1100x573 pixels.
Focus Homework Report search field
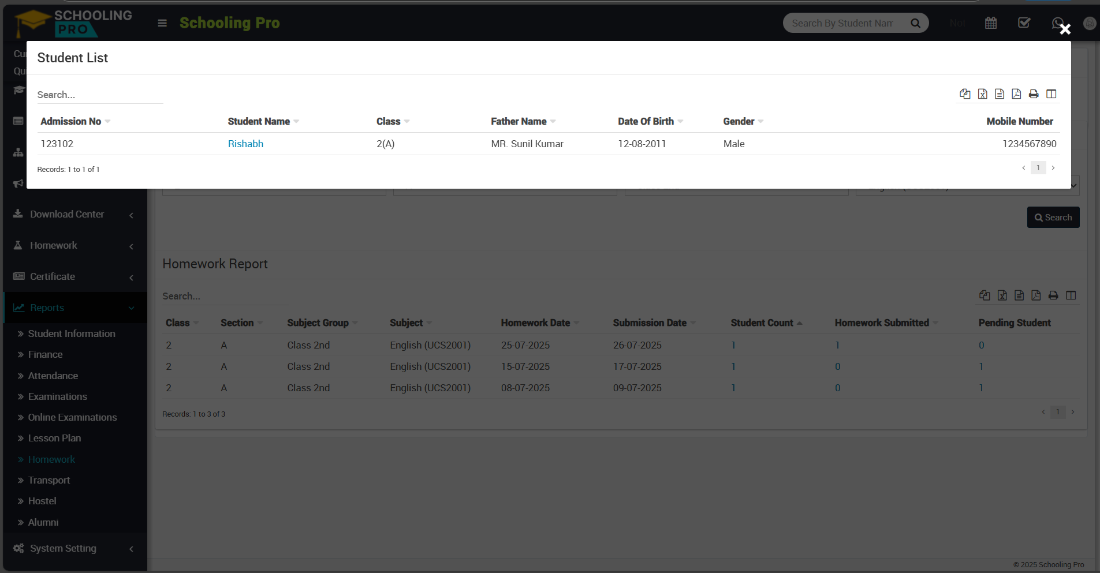click(225, 296)
